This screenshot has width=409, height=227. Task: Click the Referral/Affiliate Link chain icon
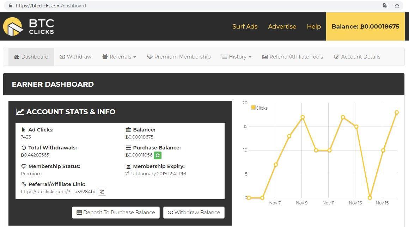[24, 184]
